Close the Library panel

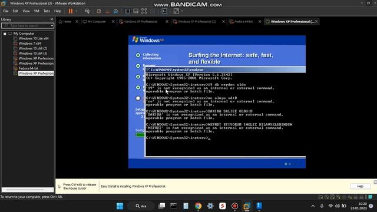(52, 19)
